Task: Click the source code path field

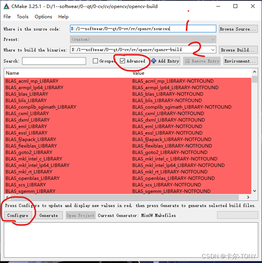Action: pos(143,29)
